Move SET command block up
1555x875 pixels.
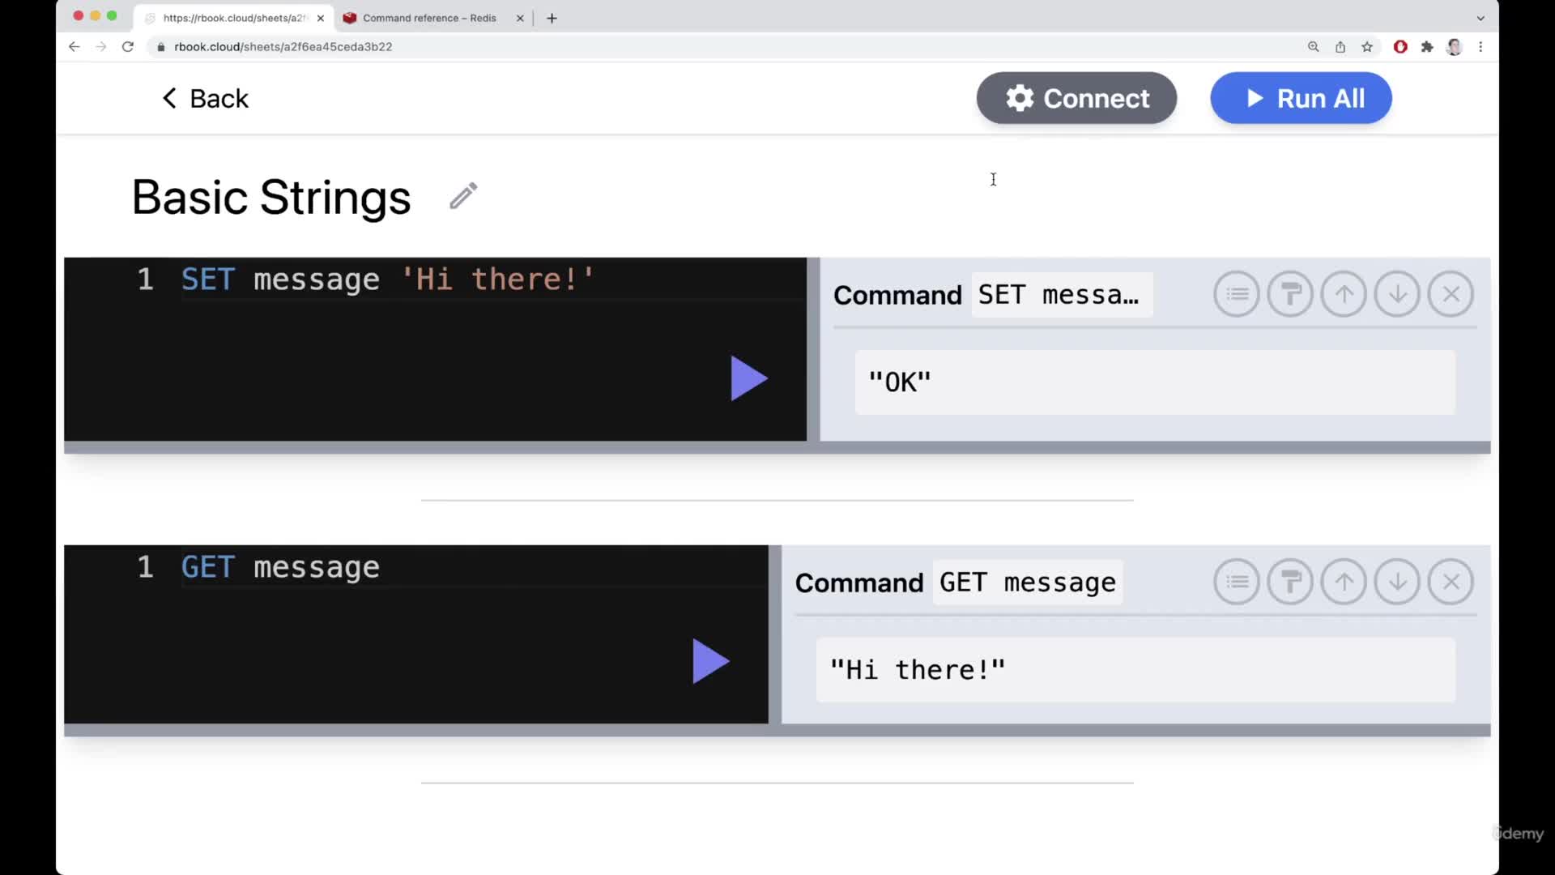(1344, 294)
